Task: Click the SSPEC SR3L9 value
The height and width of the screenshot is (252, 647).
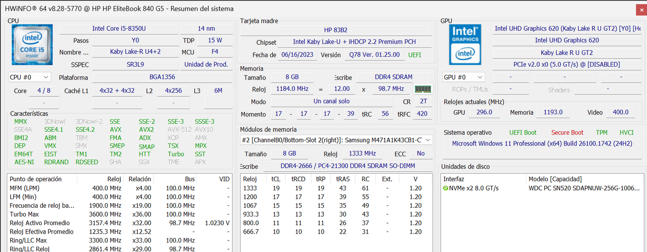Action: point(135,64)
